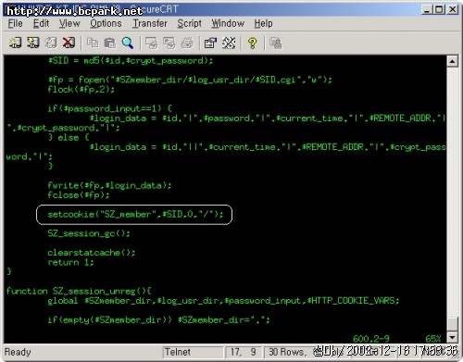
Task: Click the printer icon in toolbar
Action: click(x=187, y=43)
